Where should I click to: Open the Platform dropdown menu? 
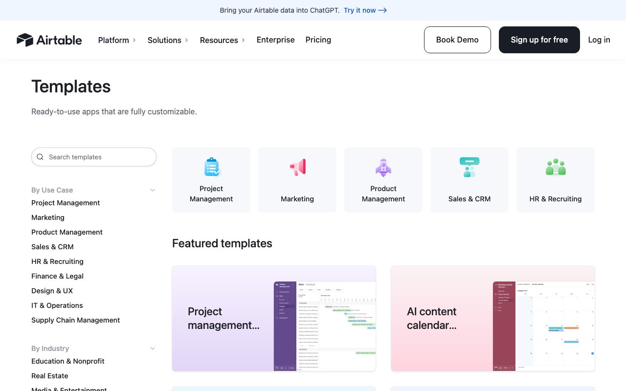117,40
